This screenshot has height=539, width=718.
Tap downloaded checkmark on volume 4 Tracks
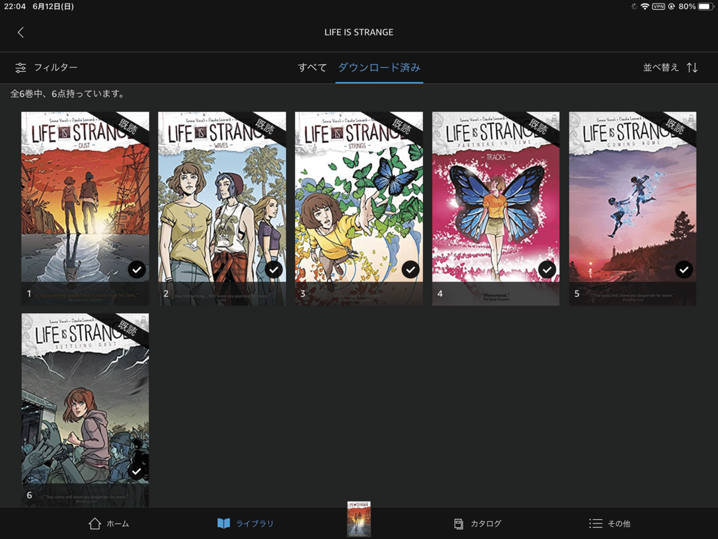point(547,269)
